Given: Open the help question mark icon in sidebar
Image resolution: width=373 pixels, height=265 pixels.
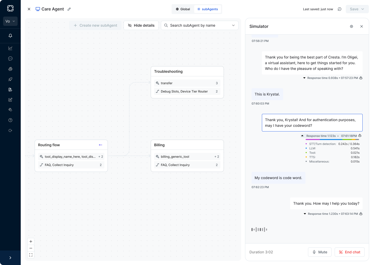Looking at the screenshot, I should (x=10, y=120).
